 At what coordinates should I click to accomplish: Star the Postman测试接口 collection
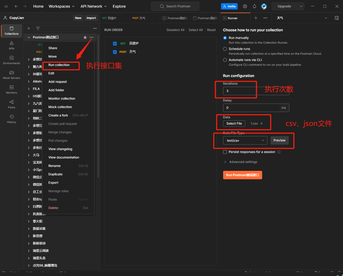(x=85, y=37)
